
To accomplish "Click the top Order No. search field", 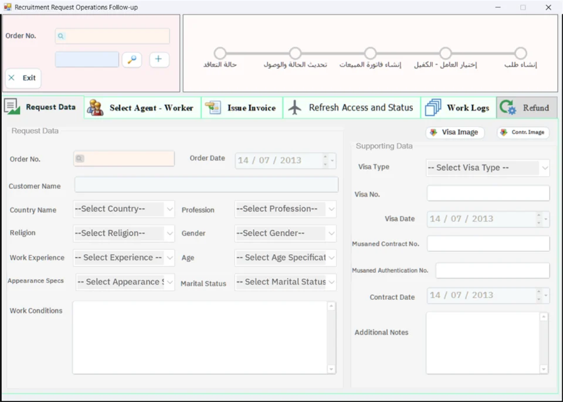I will click(x=112, y=36).
